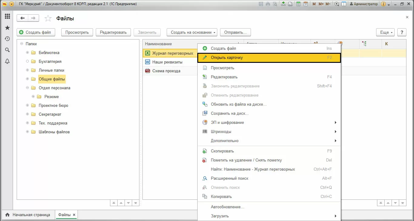Click the follow link icon

tap(290, 4)
